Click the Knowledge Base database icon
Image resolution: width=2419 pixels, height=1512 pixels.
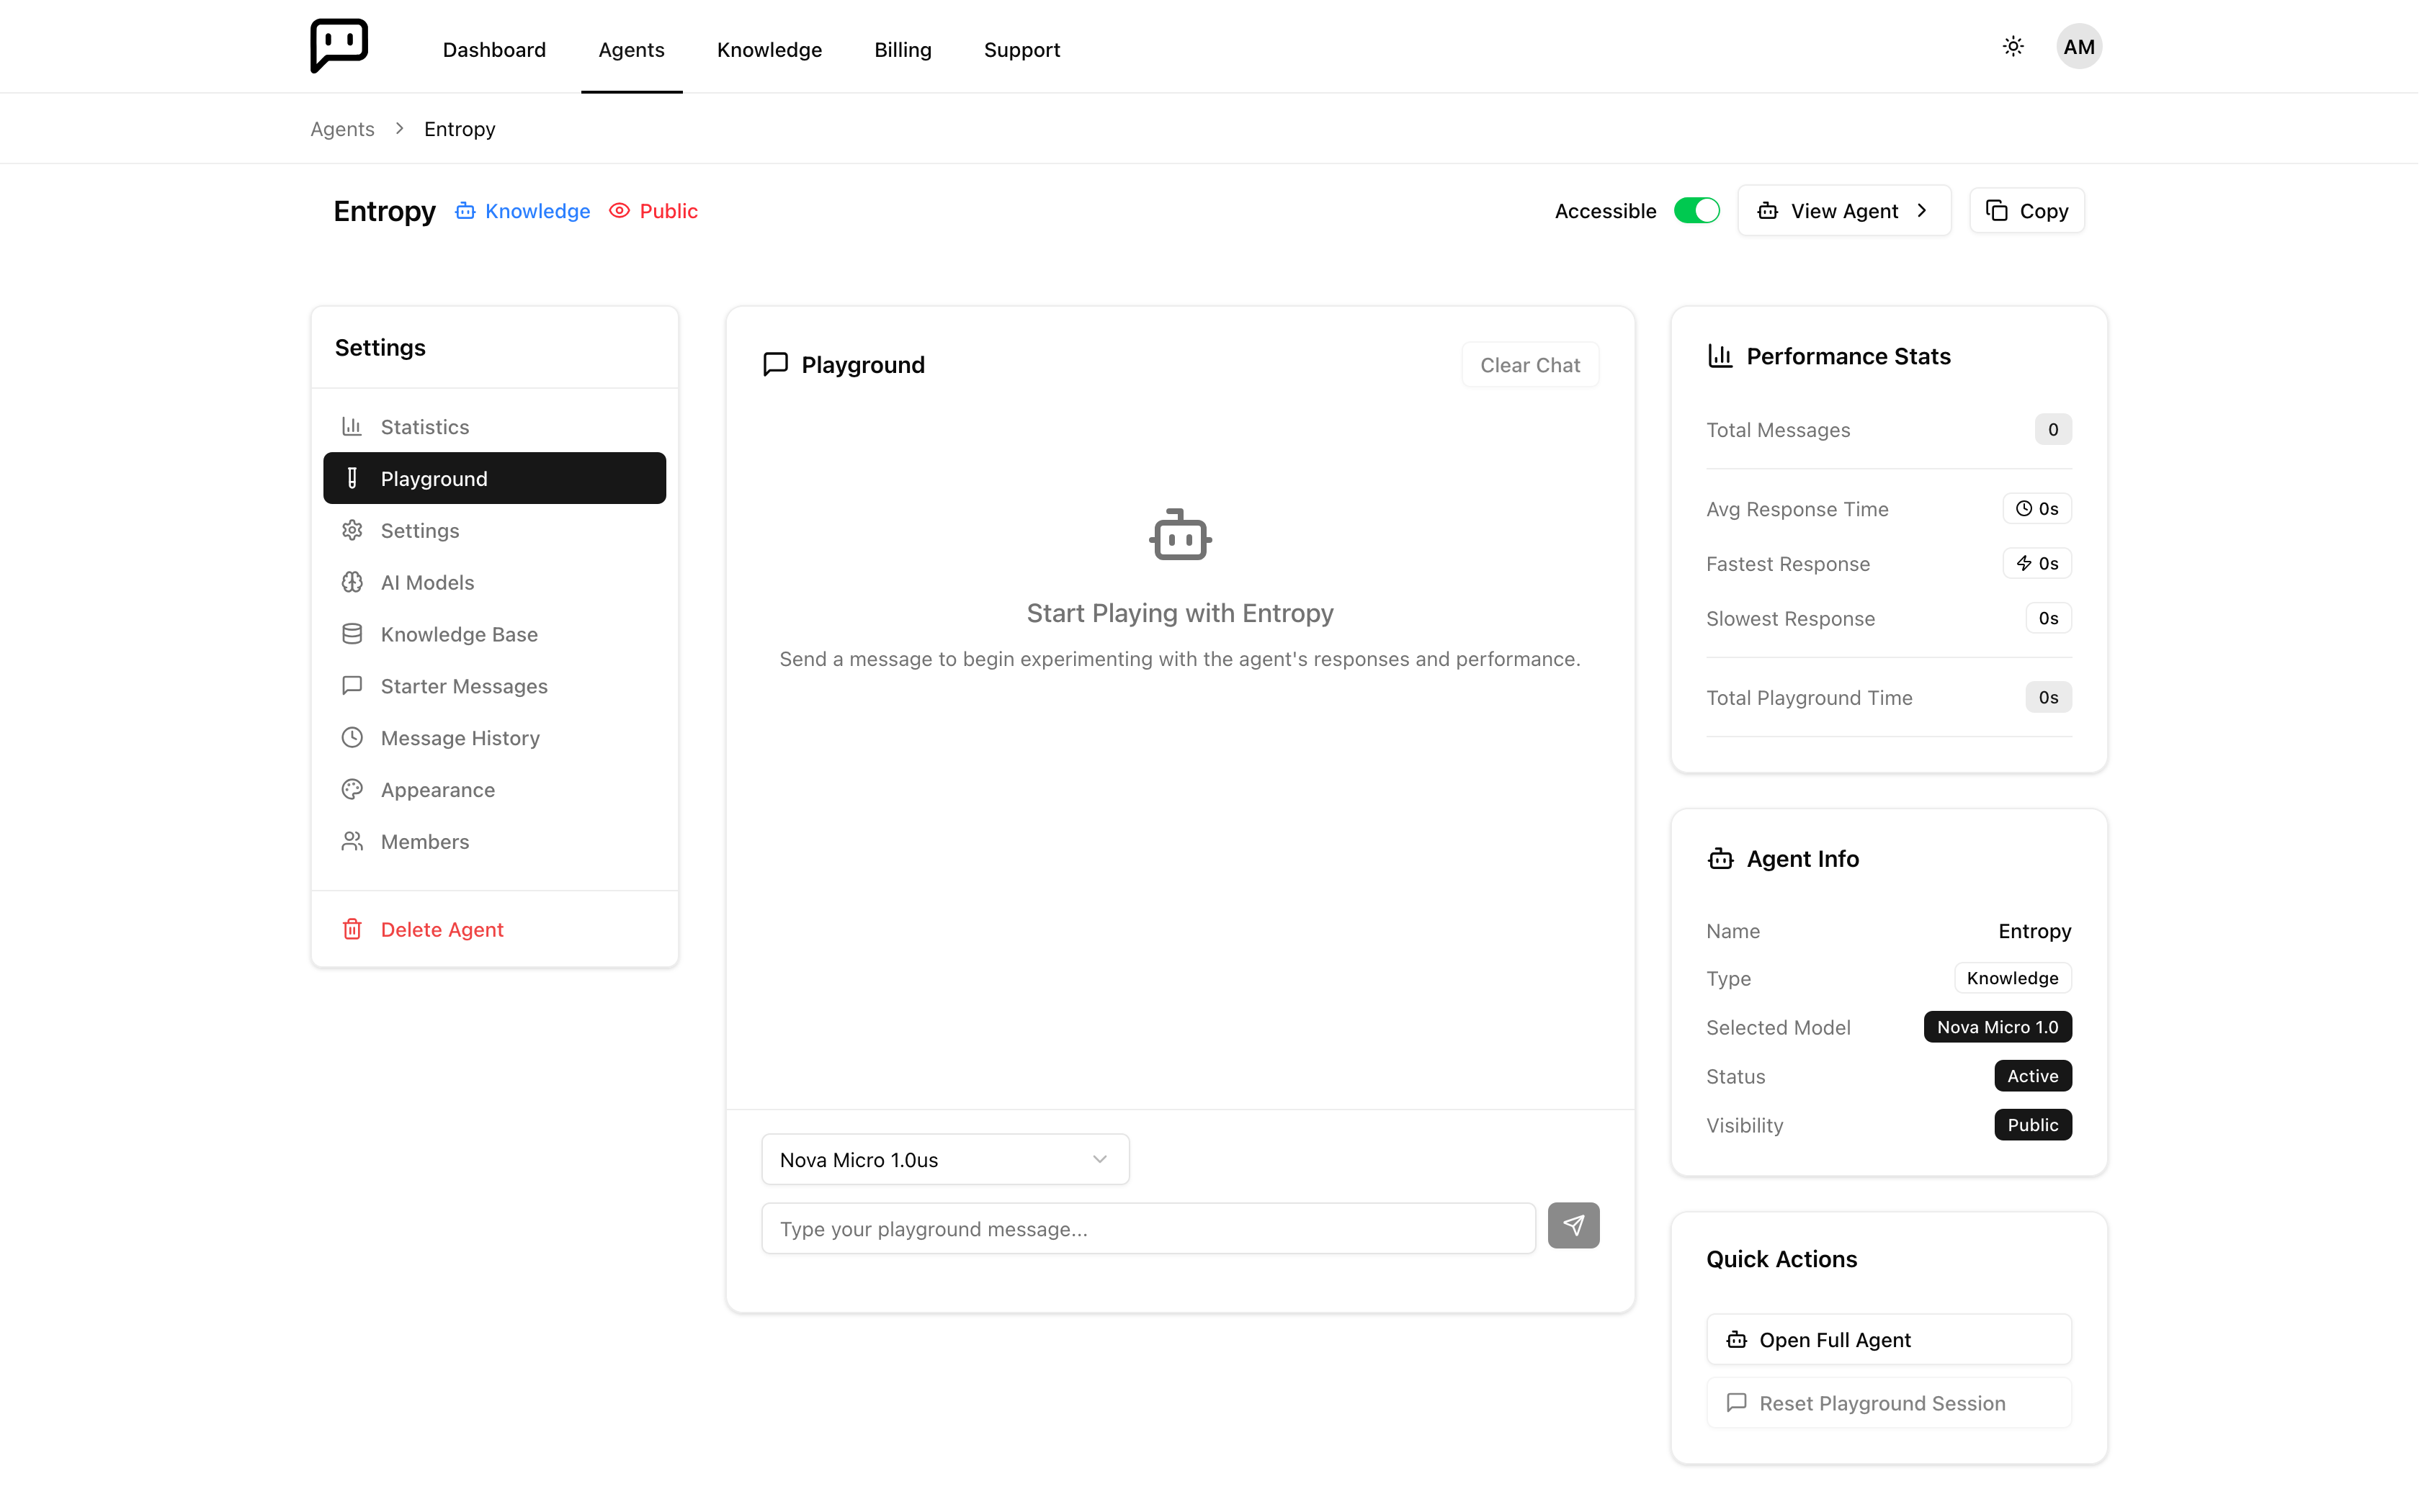tap(352, 634)
